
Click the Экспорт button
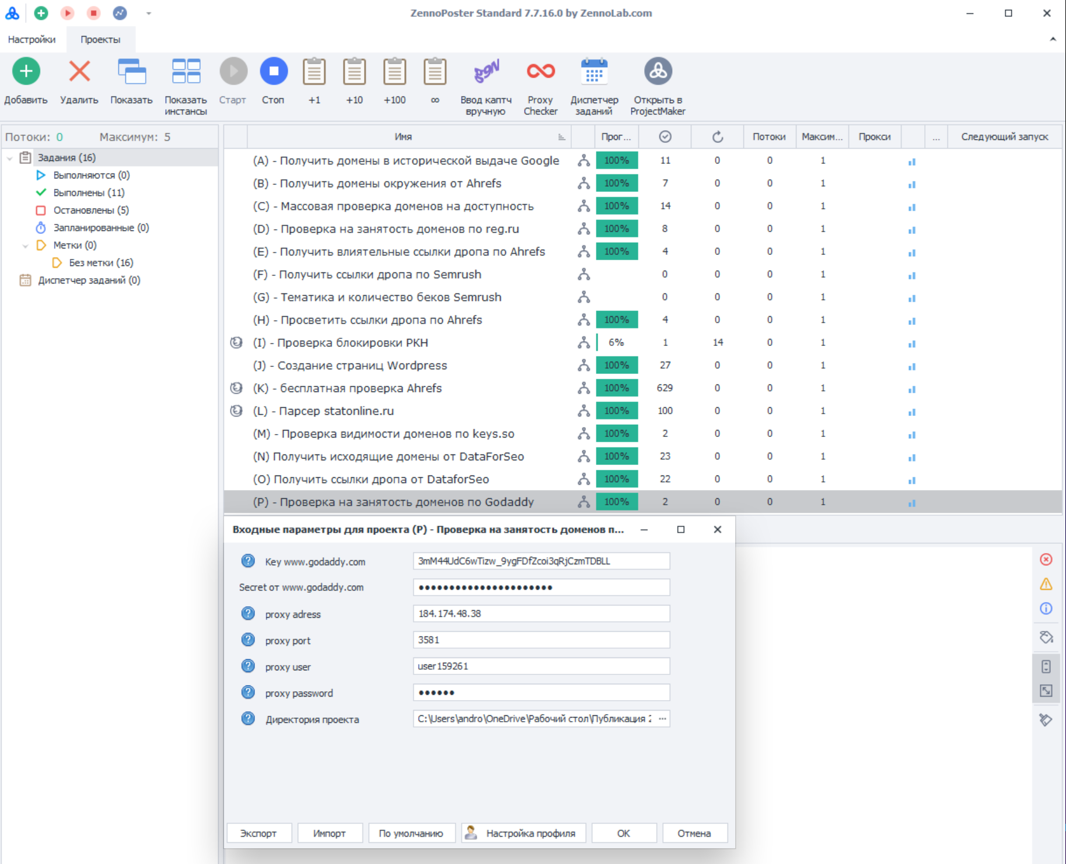click(x=258, y=833)
